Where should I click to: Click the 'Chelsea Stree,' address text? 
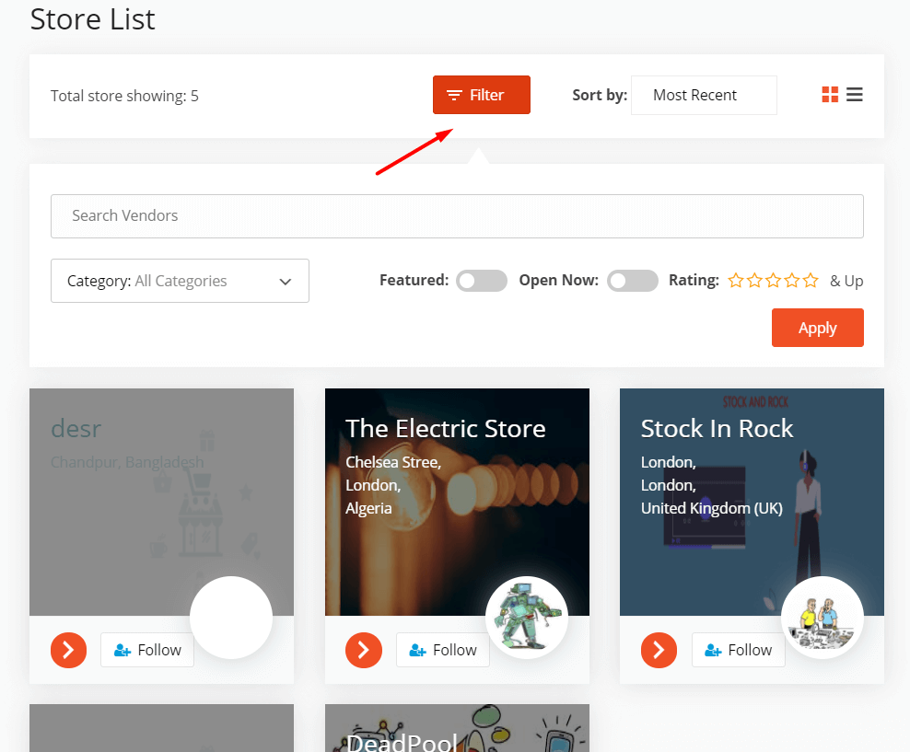click(393, 462)
